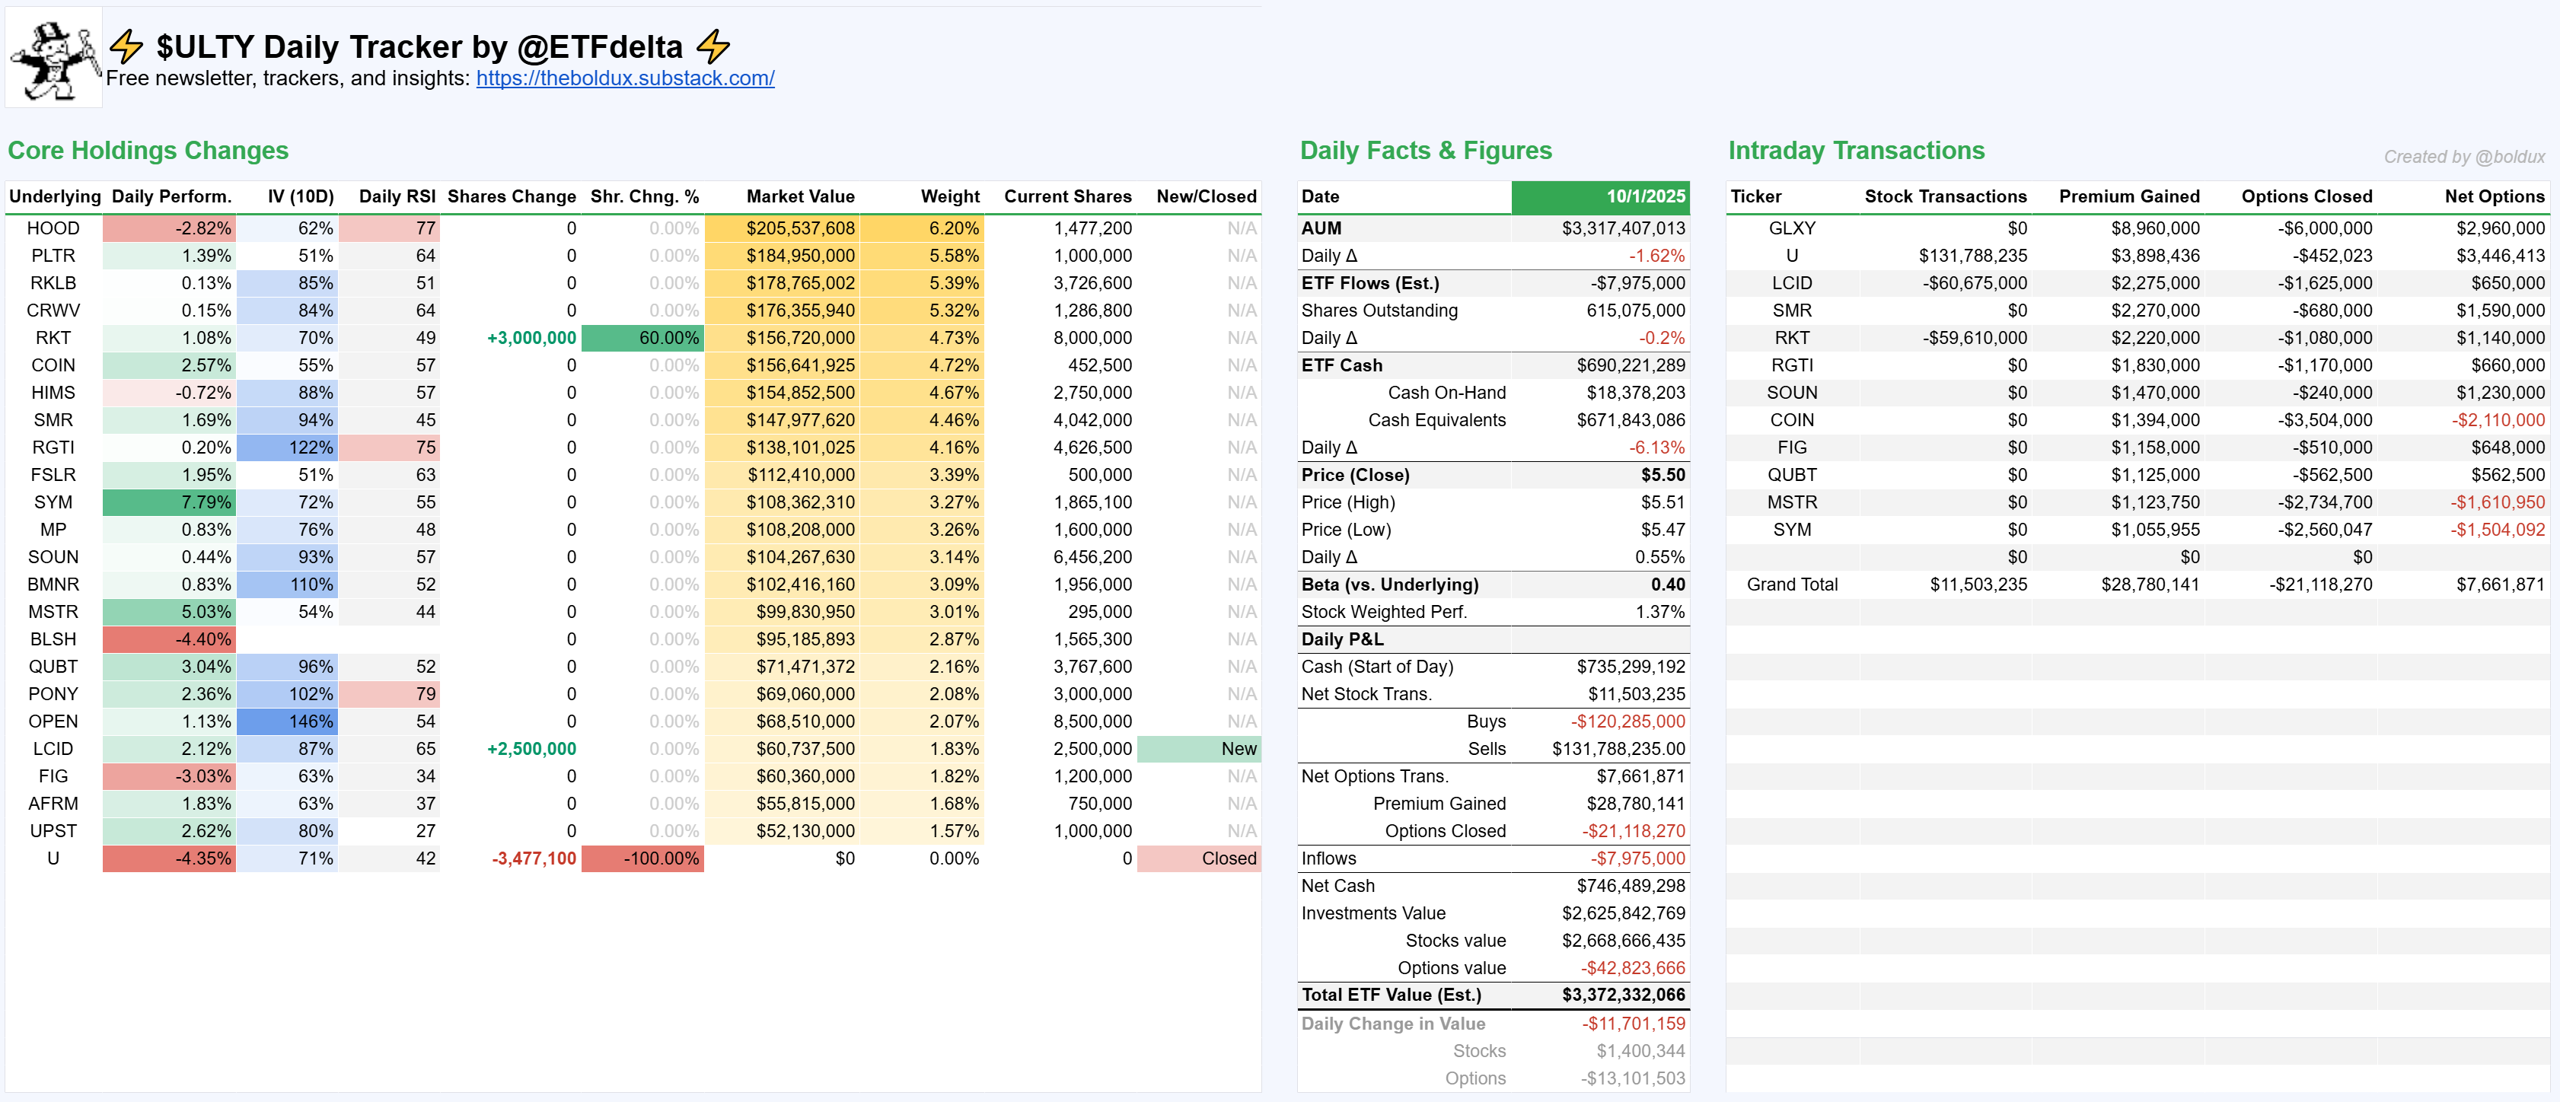Screen dimensions: 2560x1102
Task: Click the Monopoly man logo image
Action: click(x=53, y=58)
